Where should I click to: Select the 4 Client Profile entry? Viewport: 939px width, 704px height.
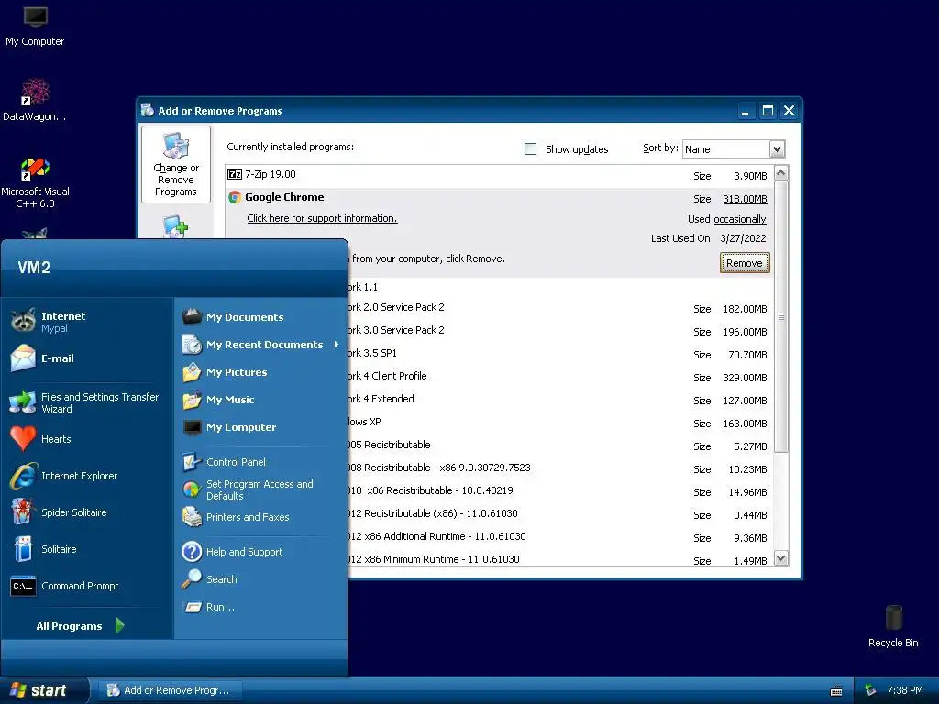point(560,377)
